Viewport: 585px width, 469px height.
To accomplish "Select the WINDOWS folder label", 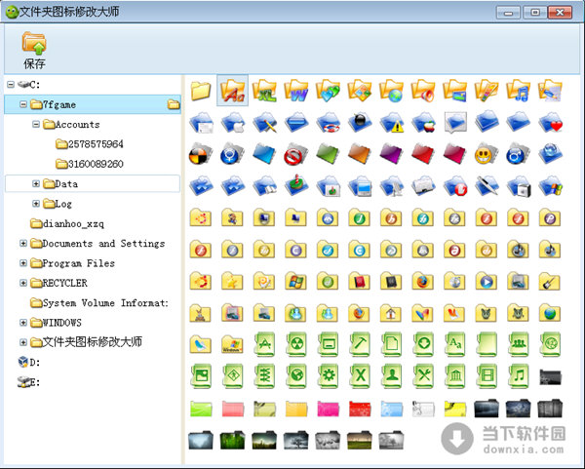I will point(62,323).
